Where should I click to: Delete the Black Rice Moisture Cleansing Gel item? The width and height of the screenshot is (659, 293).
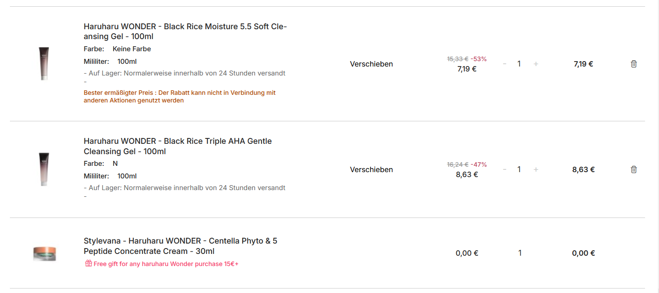click(633, 64)
